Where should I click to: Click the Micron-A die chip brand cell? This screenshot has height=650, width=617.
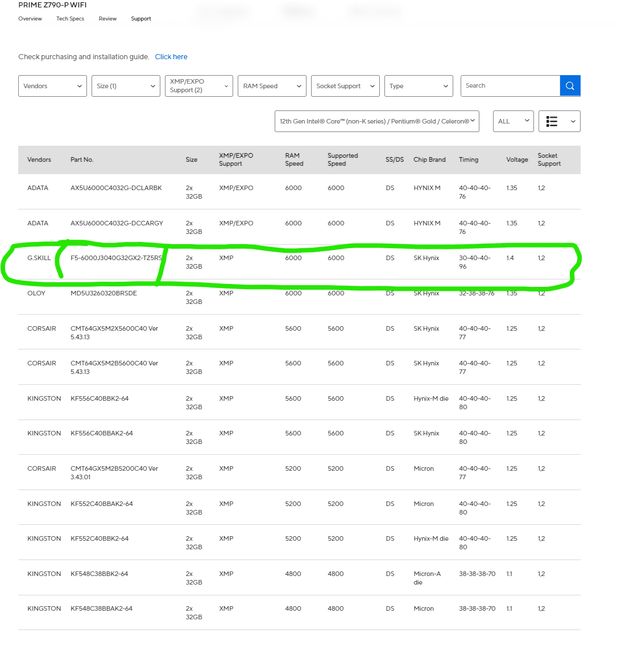click(x=427, y=578)
